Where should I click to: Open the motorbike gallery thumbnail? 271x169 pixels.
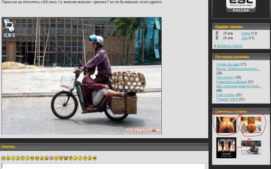(x=251, y=147)
